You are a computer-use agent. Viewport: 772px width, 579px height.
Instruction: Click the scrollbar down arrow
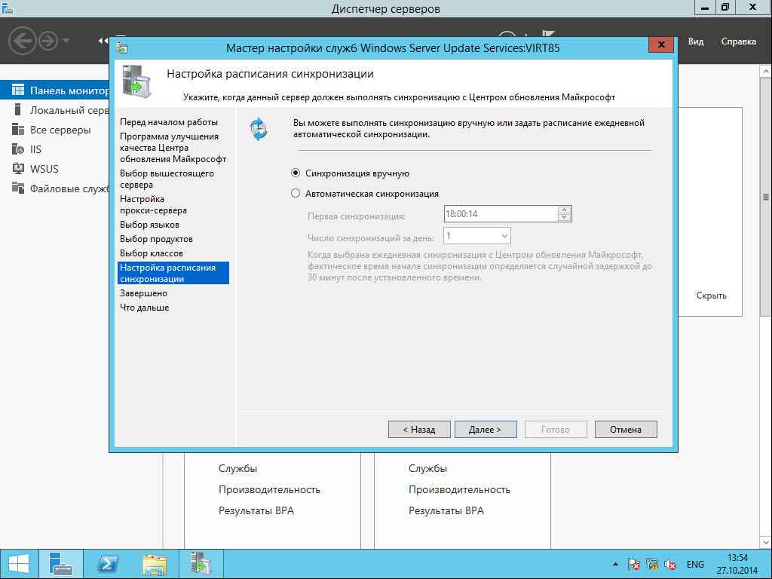[766, 543]
